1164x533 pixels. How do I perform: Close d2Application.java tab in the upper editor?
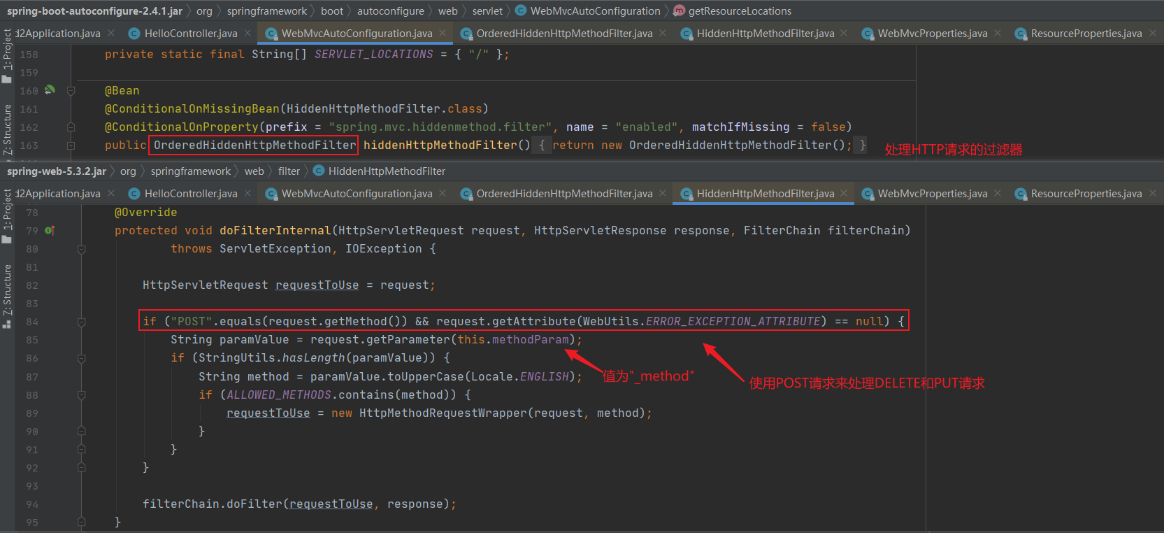(110, 33)
